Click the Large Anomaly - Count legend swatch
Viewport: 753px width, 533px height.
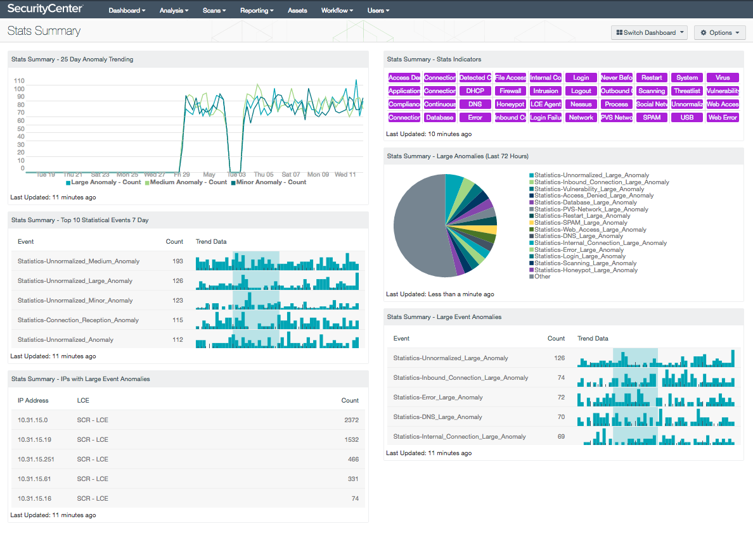(x=68, y=183)
